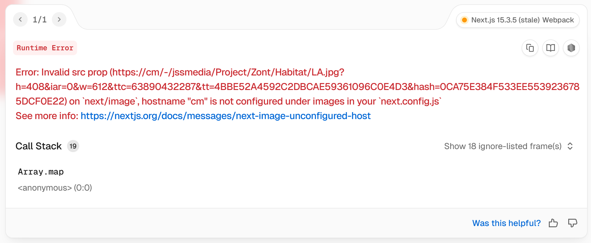The height and width of the screenshot is (243, 591).
Task: Open the next-image-unconfigured-host docs link
Action: tap(225, 116)
